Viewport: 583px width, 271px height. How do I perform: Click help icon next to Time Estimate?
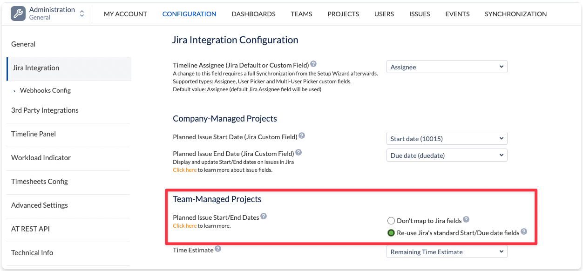coord(218,249)
